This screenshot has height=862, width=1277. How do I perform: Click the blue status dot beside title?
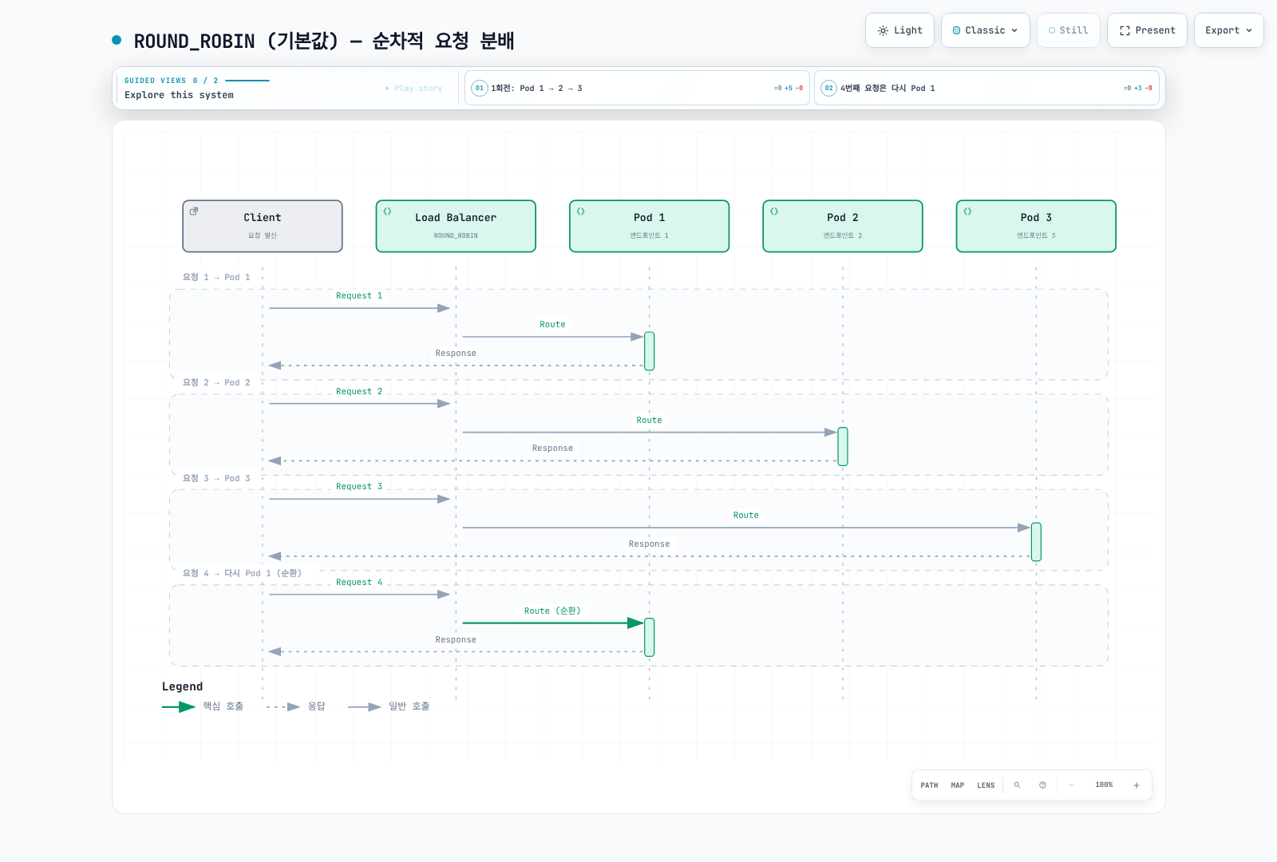(x=117, y=40)
